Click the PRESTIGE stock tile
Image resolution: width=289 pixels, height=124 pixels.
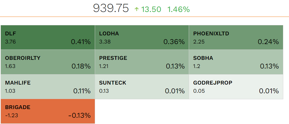tap(142, 62)
